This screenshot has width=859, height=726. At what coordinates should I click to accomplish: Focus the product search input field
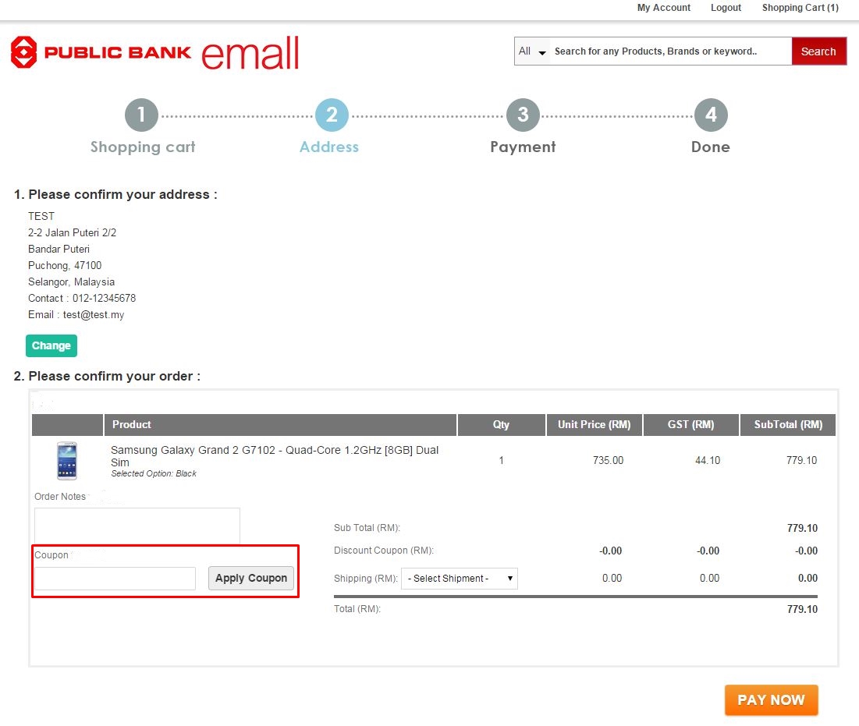670,51
